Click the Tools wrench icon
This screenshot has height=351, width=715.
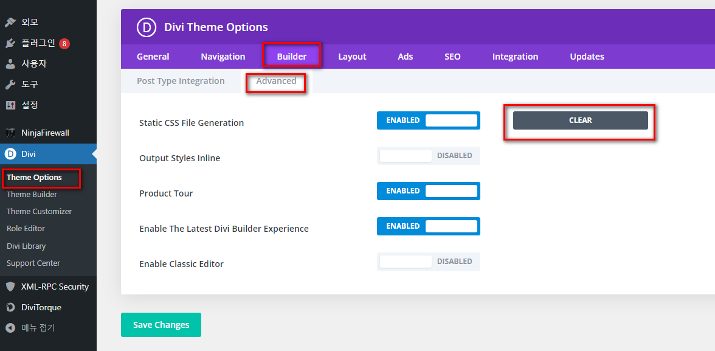click(10, 85)
